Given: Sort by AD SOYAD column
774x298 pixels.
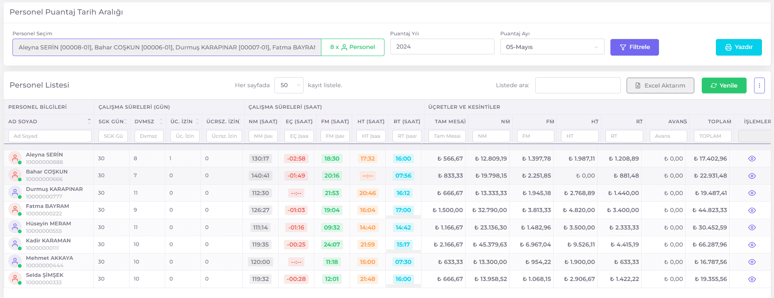Looking at the screenshot, I should point(49,122).
